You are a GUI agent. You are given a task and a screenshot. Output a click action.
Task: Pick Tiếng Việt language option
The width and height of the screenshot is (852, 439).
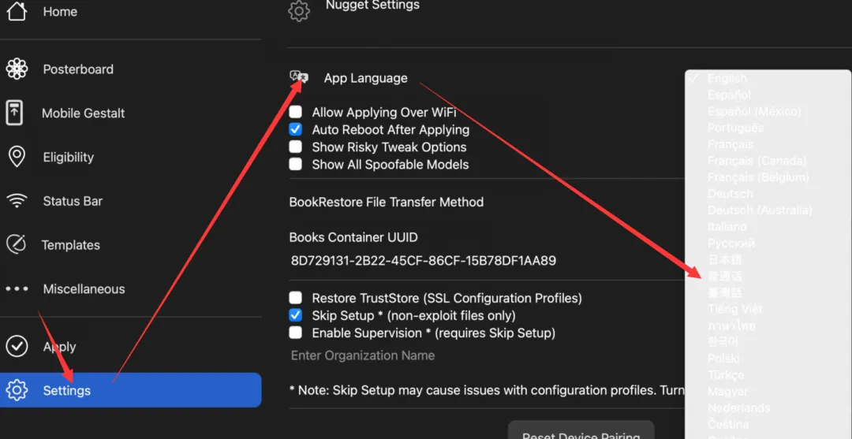(734, 309)
